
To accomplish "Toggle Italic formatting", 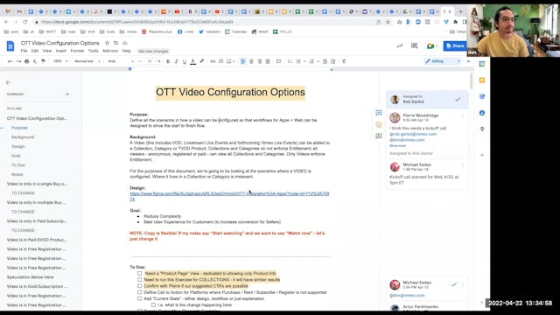I will (176, 61).
